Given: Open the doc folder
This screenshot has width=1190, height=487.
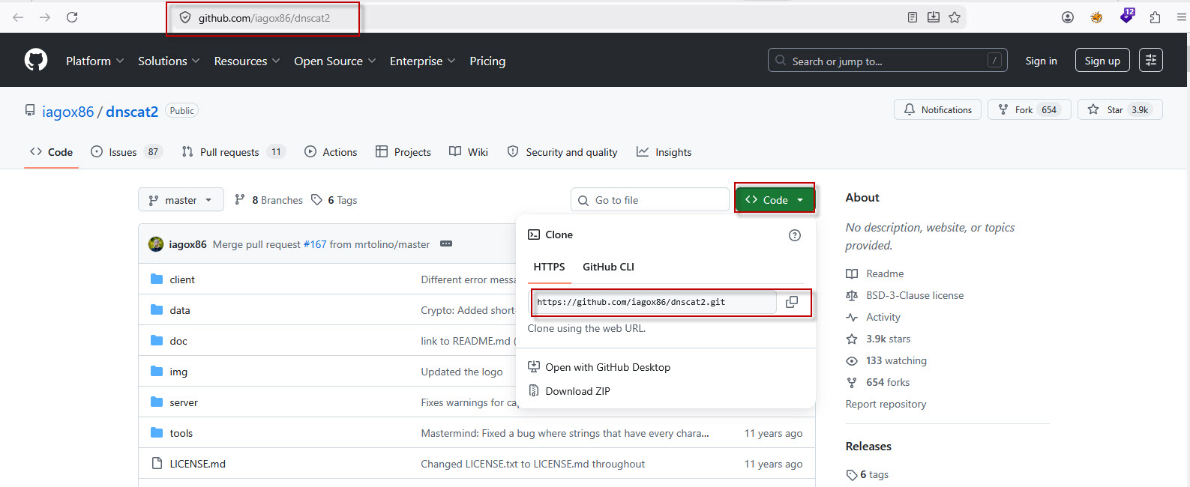Looking at the screenshot, I should coord(178,341).
